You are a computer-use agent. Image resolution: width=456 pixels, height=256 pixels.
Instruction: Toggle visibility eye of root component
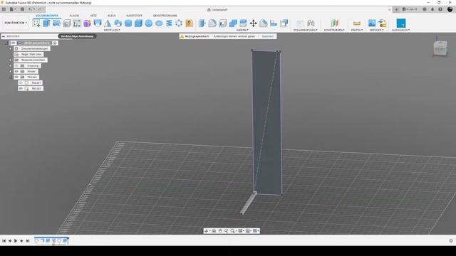pyautogui.click(x=14, y=43)
